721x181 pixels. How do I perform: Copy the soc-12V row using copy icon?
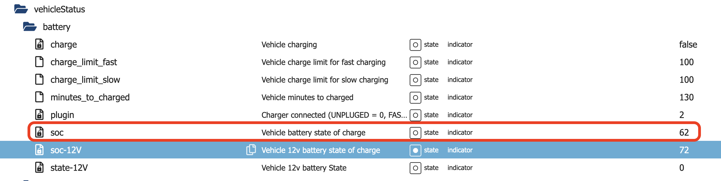(x=251, y=150)
